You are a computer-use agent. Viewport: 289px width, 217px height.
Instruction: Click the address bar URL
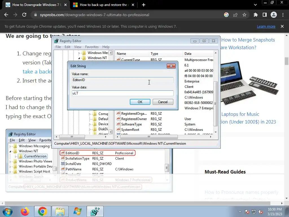pyautogui.click(x=95, y=15)
